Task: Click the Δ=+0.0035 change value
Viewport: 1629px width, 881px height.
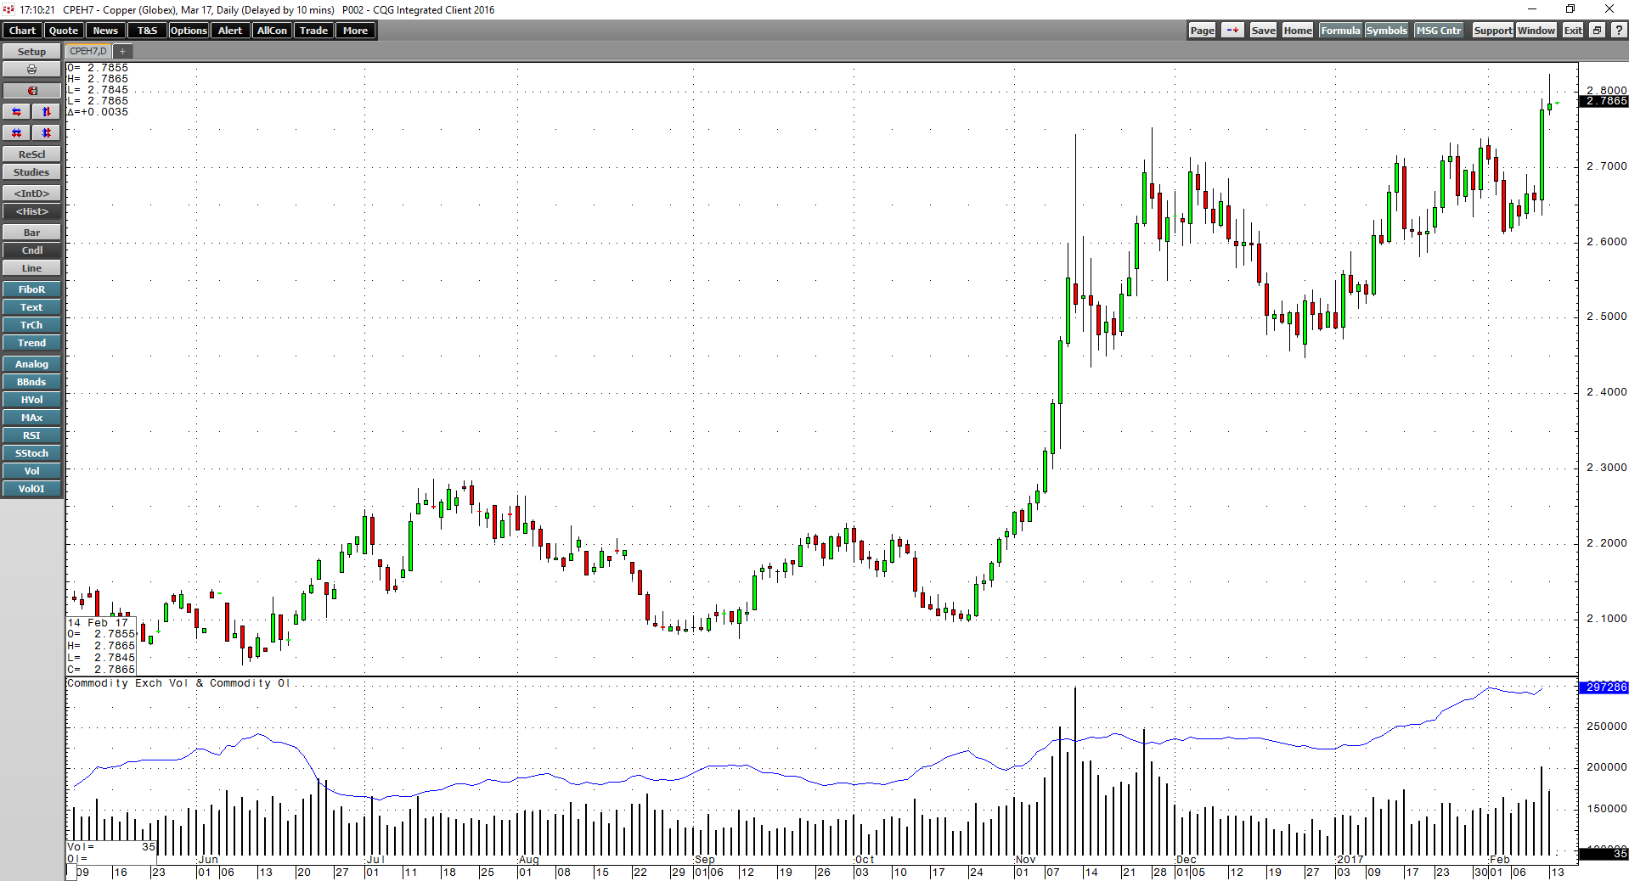Action: tap(98, 112)
